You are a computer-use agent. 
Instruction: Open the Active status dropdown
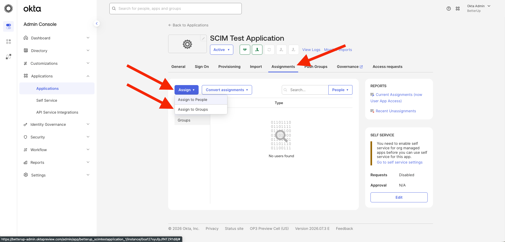pos(222,50)
